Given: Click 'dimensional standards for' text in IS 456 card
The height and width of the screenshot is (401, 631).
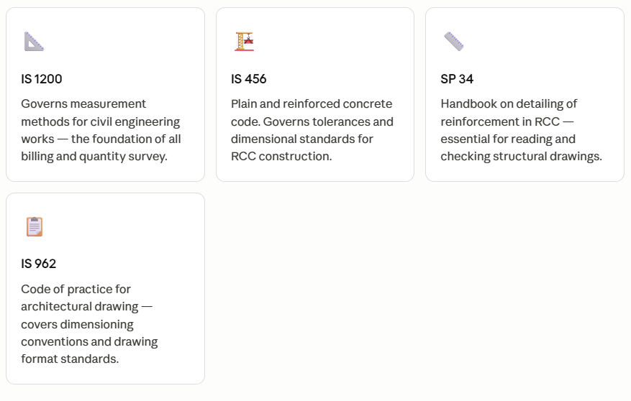Looking at the screenshot, I should click(x=301, y=139).
